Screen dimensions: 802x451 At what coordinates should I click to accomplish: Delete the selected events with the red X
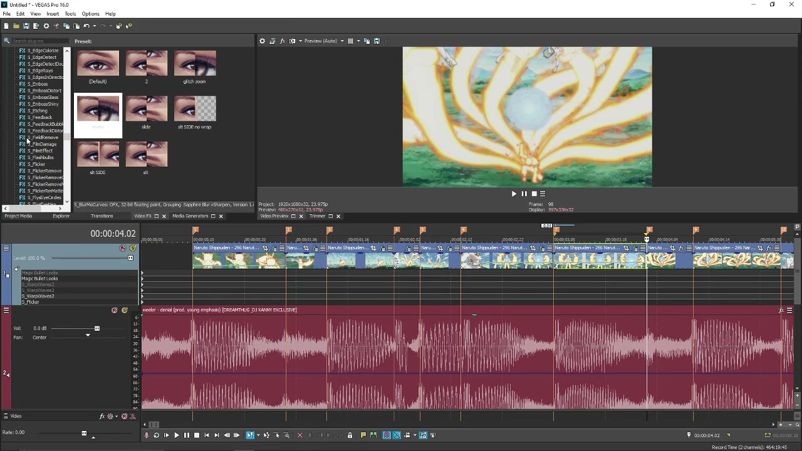click(x=299, y=435)
